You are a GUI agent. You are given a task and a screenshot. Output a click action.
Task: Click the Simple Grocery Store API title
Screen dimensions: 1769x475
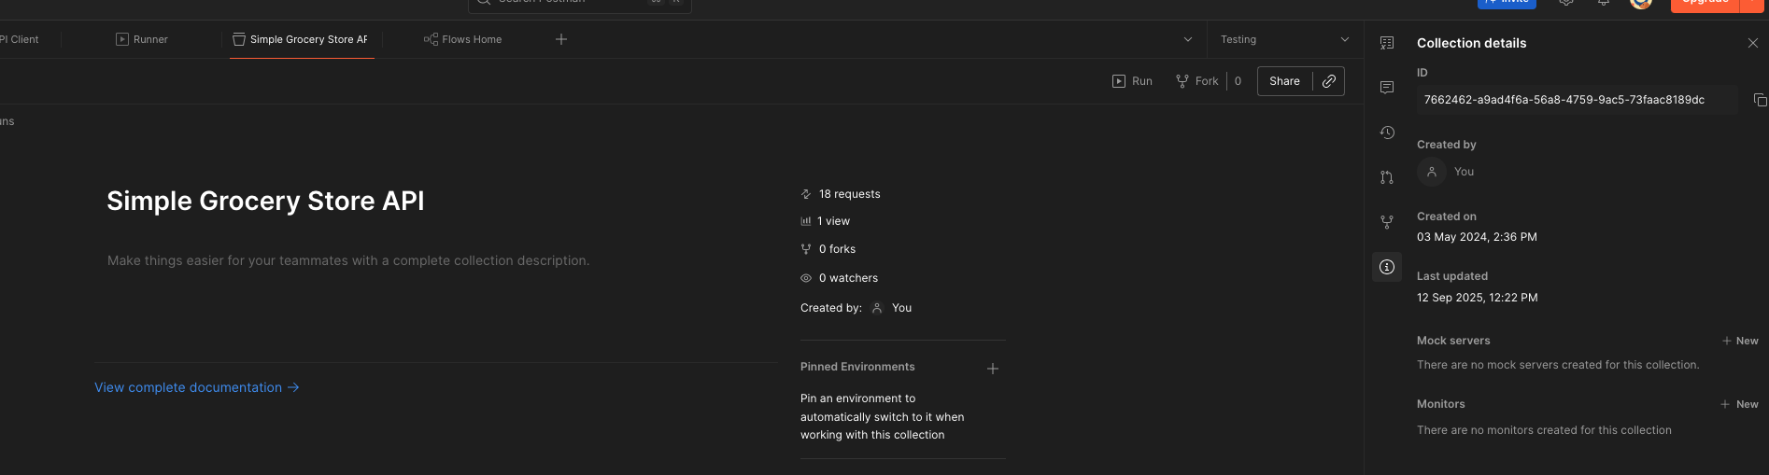click(265, 201)
